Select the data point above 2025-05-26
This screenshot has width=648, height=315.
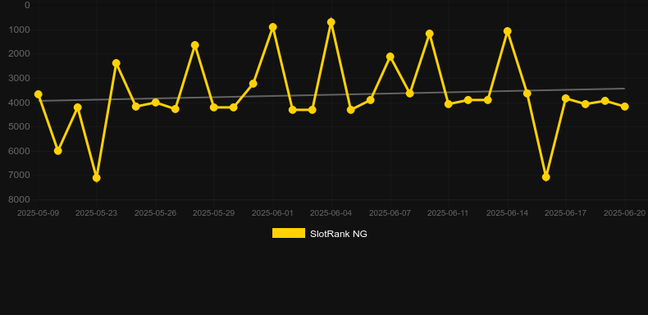pyautogui.click(x=155, y=102)
